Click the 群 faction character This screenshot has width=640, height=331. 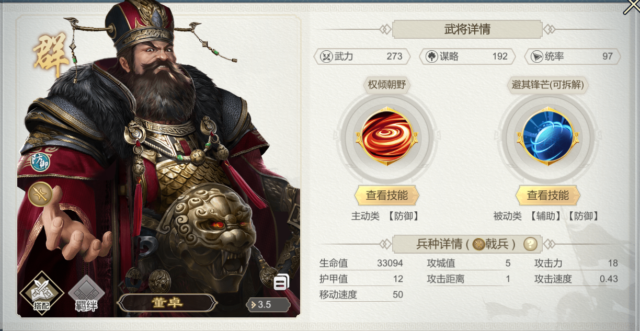pos(51,55)
